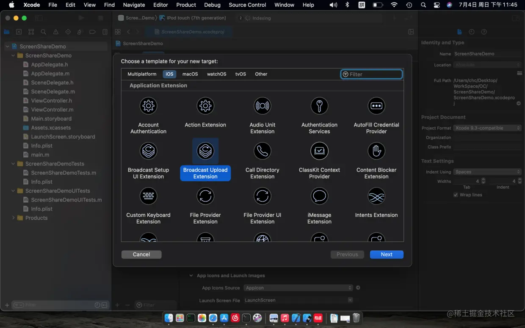
Task: Open the Indent Using Spaces dropdown
Action: point(487,172)
